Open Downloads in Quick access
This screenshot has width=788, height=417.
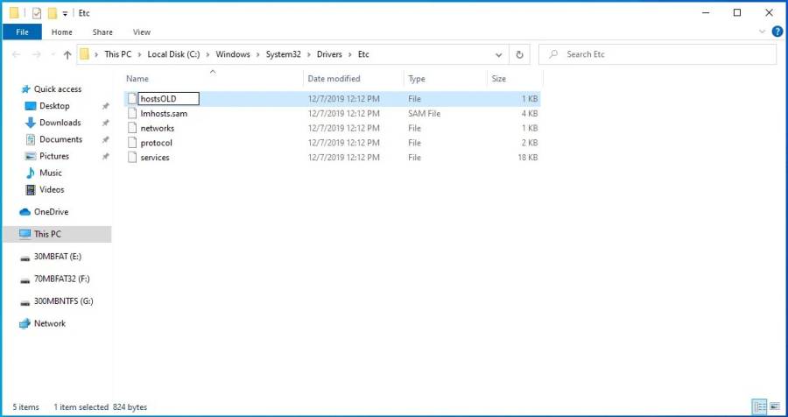pos(60,123)
